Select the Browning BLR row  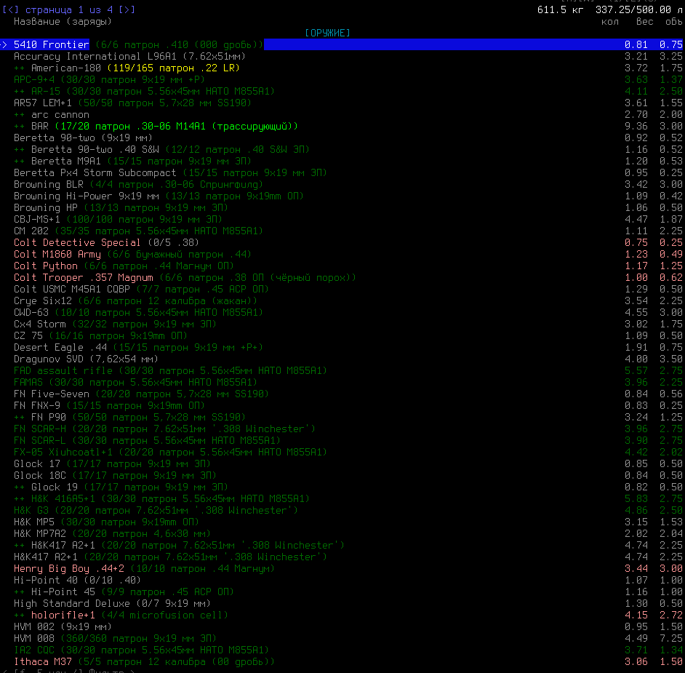click(342, 184)
